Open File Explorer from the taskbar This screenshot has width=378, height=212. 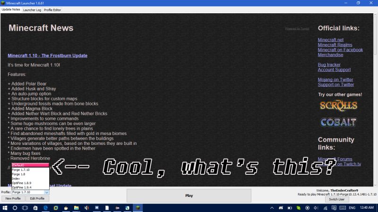coord(76,208)
